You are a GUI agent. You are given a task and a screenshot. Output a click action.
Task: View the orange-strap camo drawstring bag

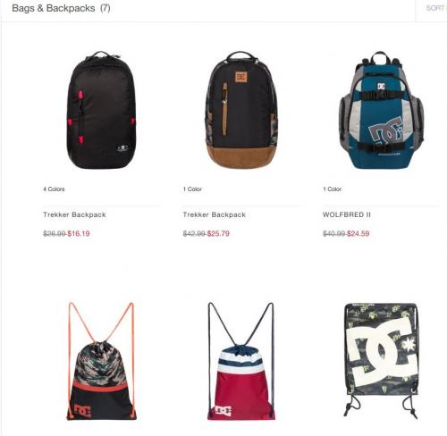click(101, 361)
